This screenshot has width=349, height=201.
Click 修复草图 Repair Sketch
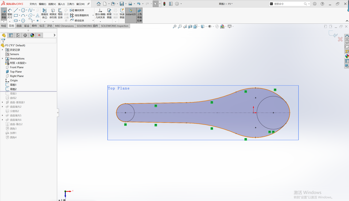click(109, 14)
